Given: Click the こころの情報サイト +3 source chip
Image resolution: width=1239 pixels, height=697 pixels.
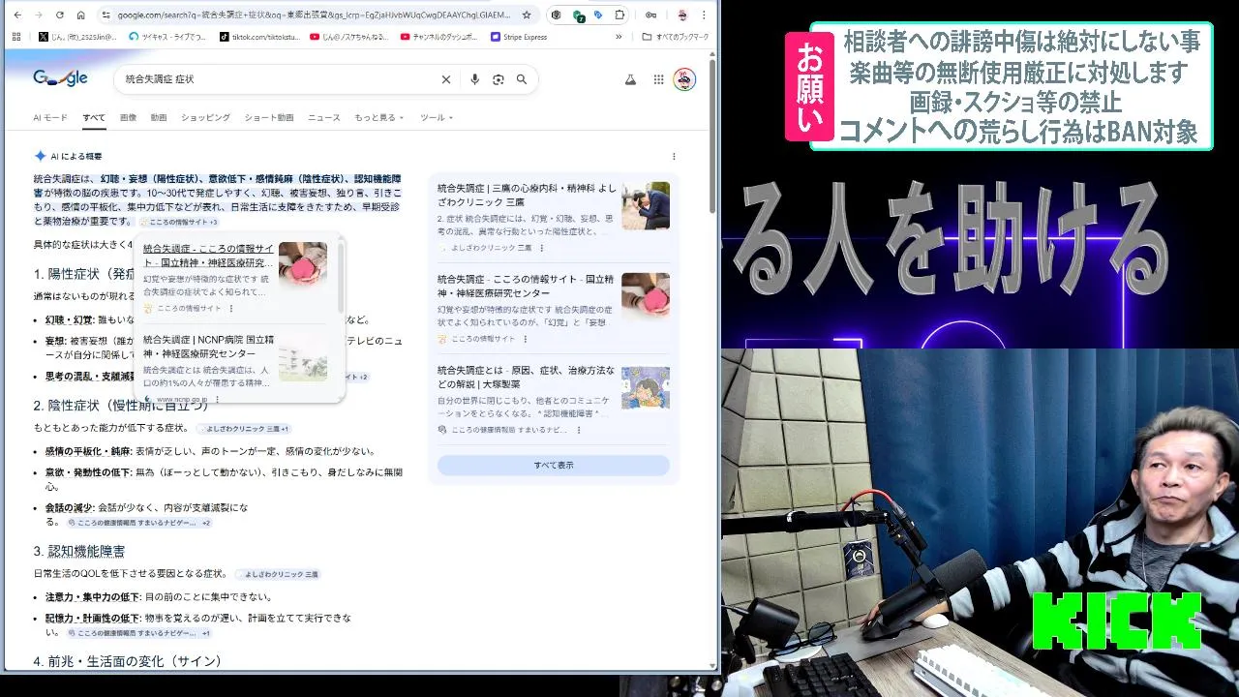Looking at the screenshot, I should (x=180, y=222).
